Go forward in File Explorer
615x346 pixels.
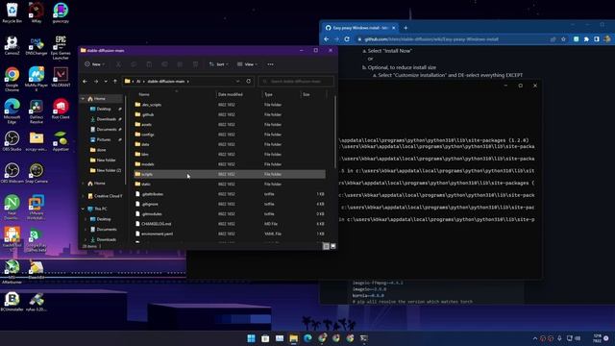(x=96, y=81)
